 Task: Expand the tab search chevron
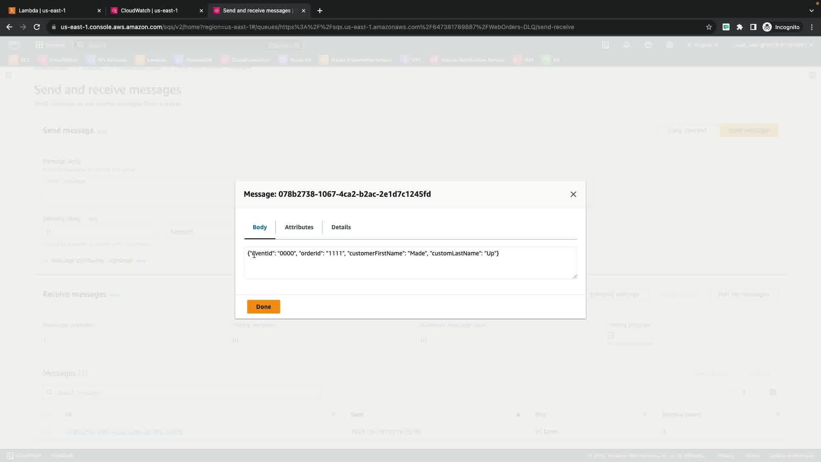click(x=812, y=11)
